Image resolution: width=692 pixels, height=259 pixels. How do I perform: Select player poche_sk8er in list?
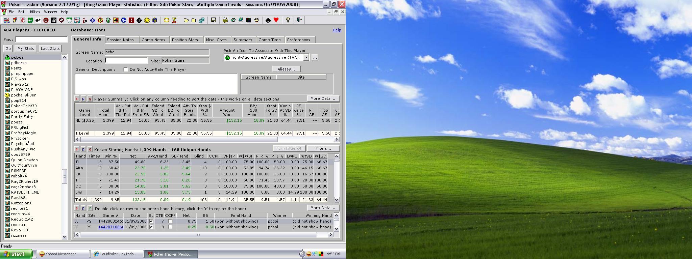click(x=23, y=95)
